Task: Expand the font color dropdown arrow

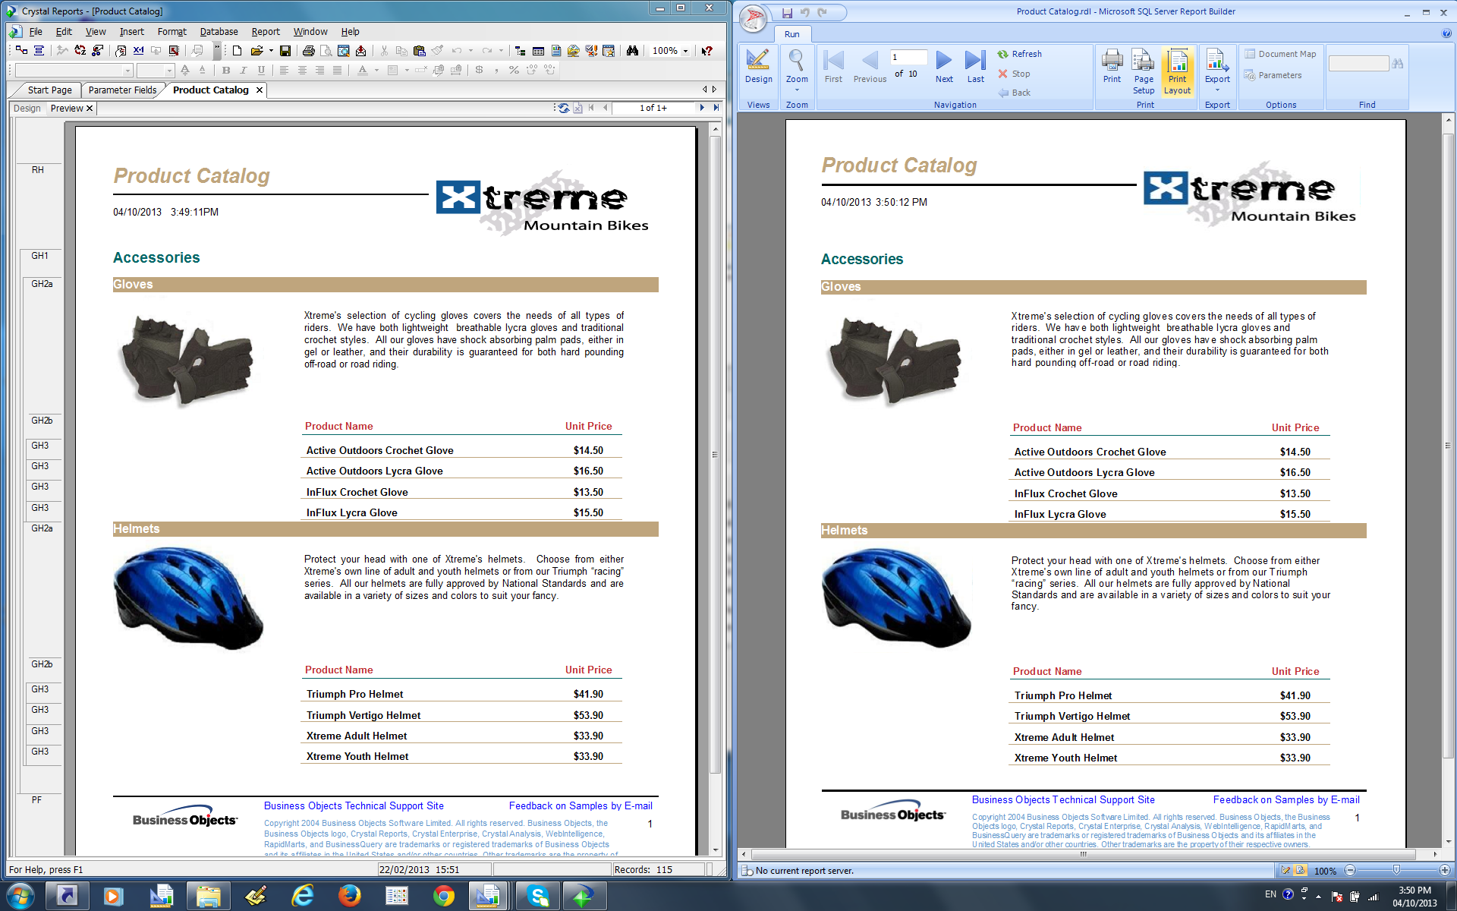Action: click(376, 70)
